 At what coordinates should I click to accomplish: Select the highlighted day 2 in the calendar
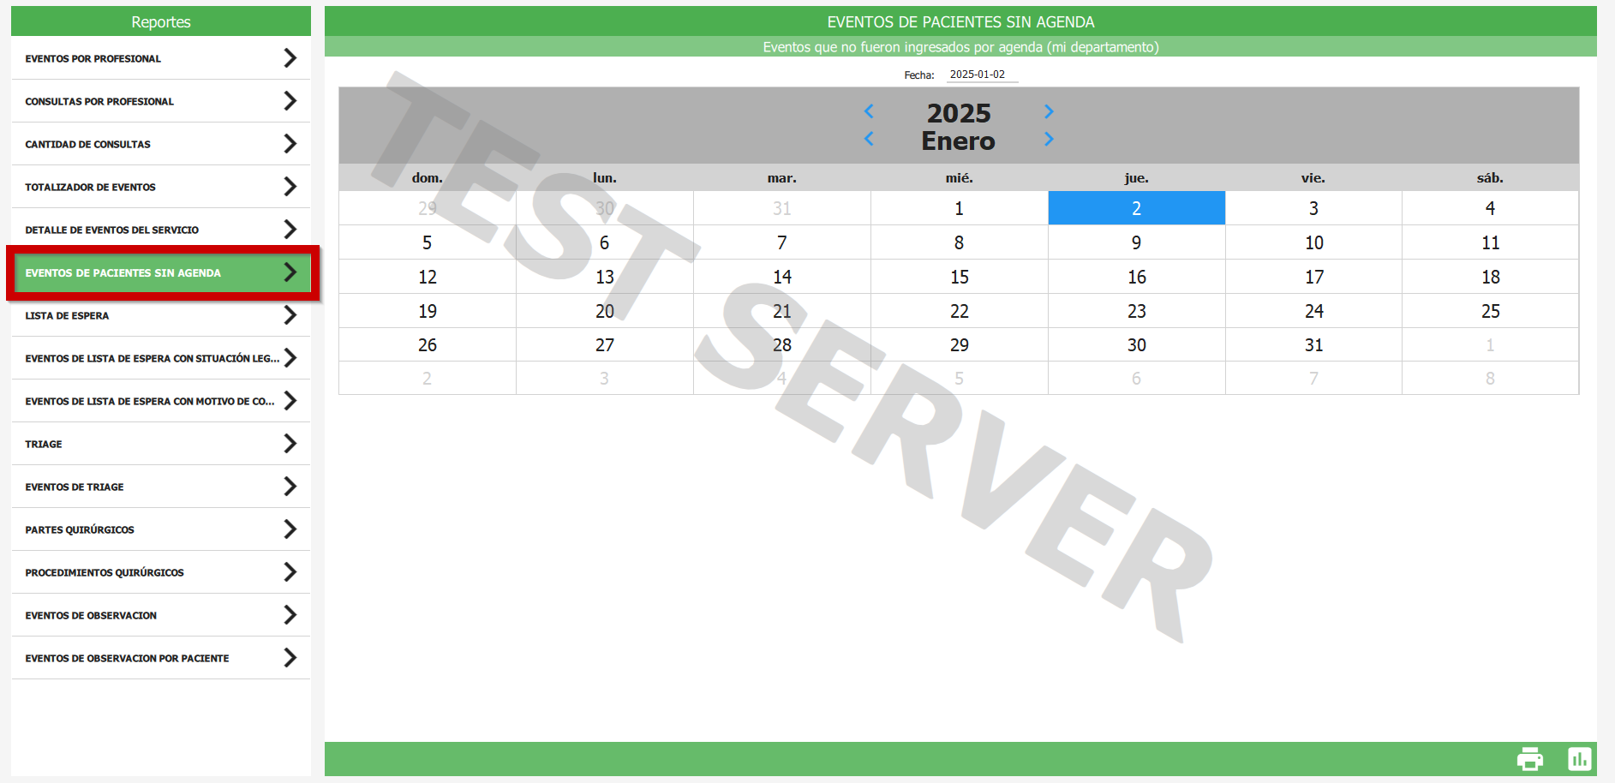[x=1136, y=208]
